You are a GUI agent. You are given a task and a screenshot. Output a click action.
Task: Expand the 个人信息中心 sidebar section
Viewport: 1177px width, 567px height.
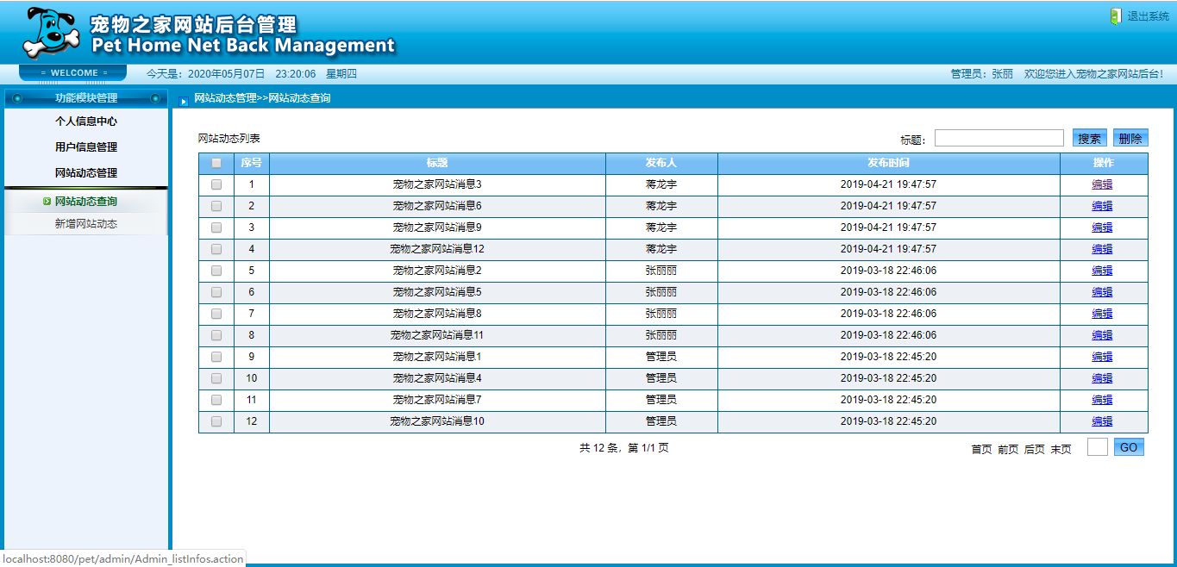86,121
